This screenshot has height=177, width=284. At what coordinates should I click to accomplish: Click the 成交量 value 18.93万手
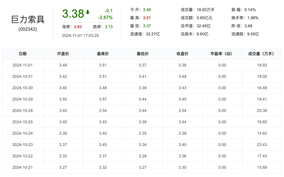tap(206, 10)
